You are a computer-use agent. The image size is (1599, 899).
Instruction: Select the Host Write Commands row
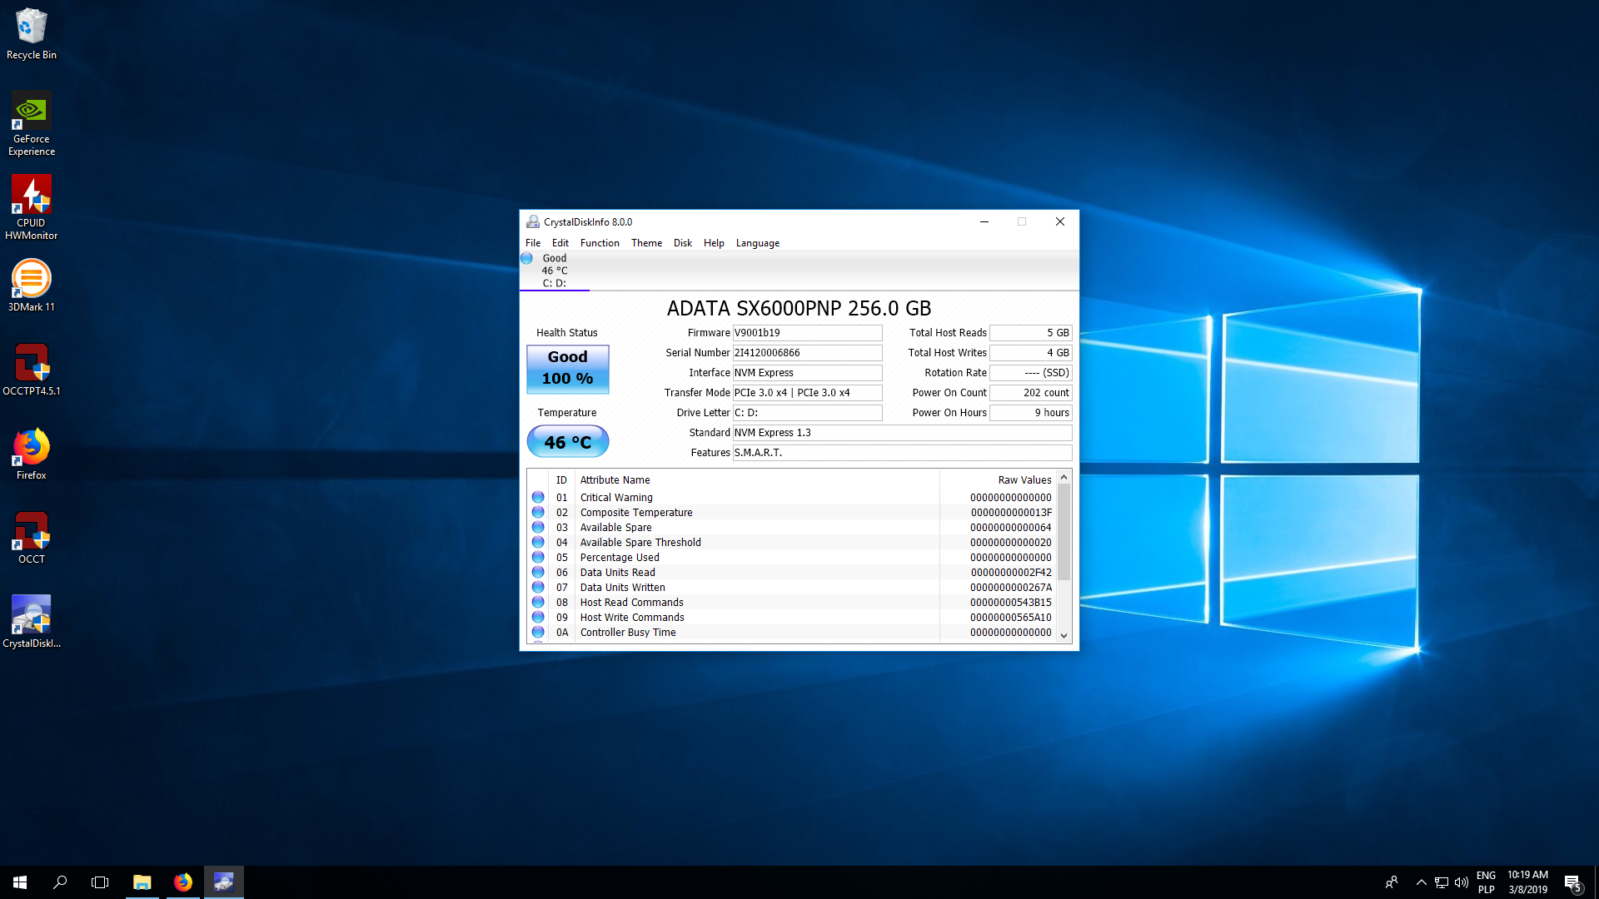792,617
